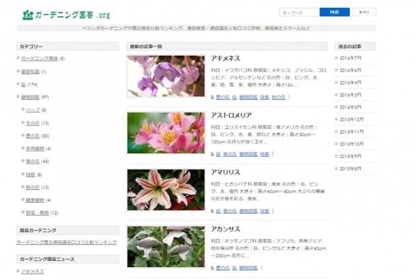416x280 pixels.
Task: Open the 基礎知識 category
Action: [x=31, y=71]
